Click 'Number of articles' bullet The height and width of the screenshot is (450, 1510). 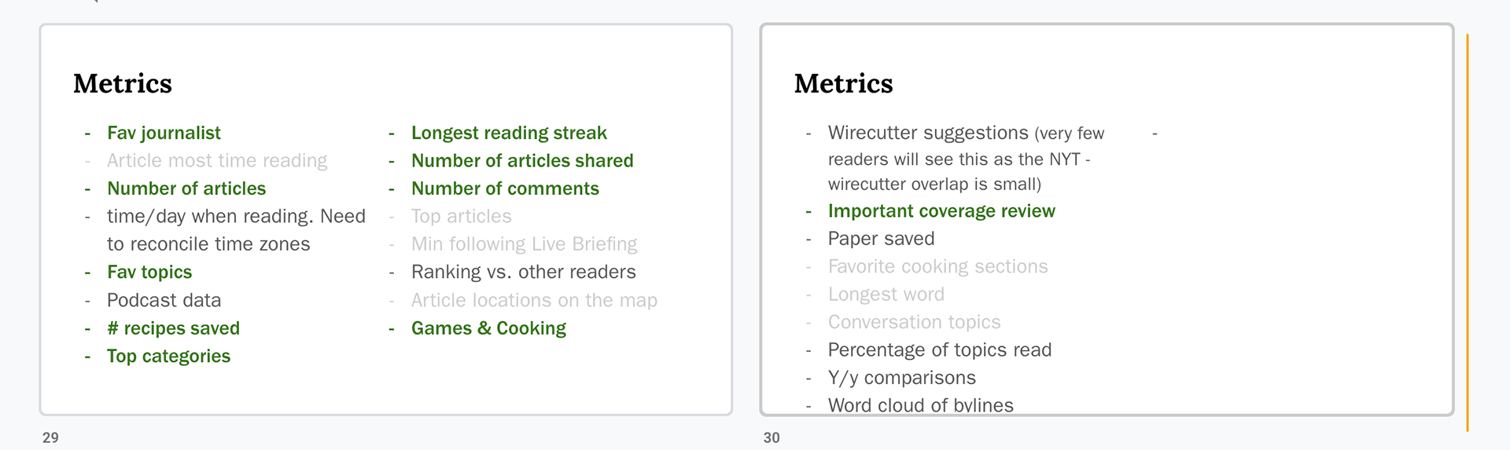pos(186,188)
